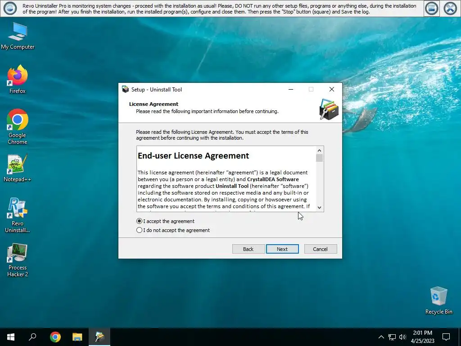
Task: Minimize the Setup - Uninstall Tool window
Action: pos(291,90)
